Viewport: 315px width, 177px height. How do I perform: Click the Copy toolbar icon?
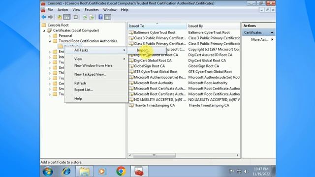[x=75, y=17]
